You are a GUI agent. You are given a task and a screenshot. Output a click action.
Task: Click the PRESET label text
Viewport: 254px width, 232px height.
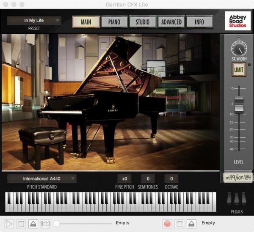34,28
